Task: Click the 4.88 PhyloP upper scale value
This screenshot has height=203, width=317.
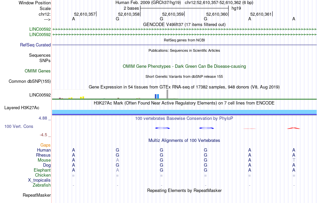Action: click(43, 118)
